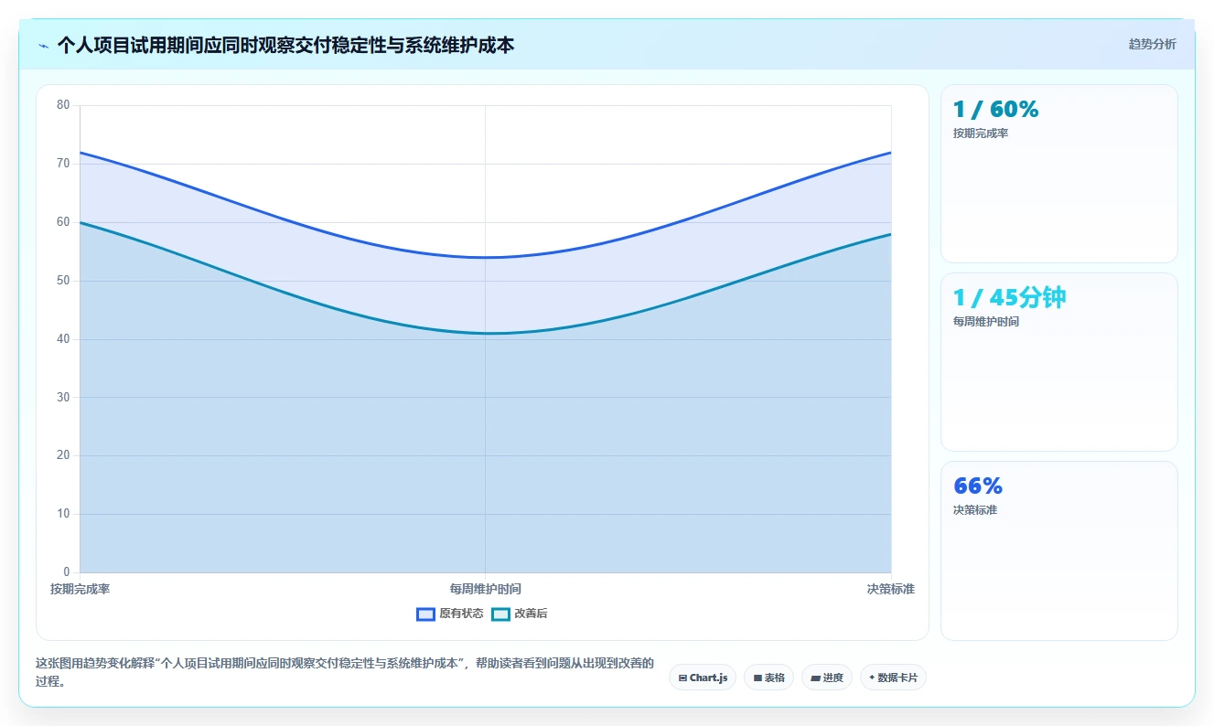Click the chart title about 个人项目试用期间
Viewport: 1214px width, 726px height.
(x=285, y=45)
